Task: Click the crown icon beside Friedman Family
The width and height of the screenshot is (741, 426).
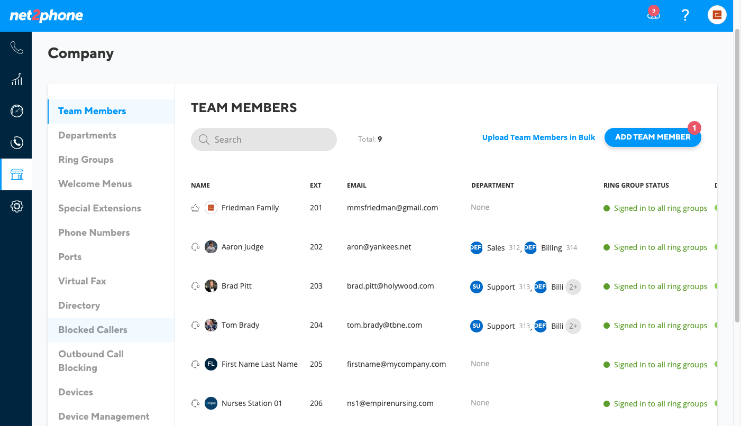Action: [x=195, y=208]
